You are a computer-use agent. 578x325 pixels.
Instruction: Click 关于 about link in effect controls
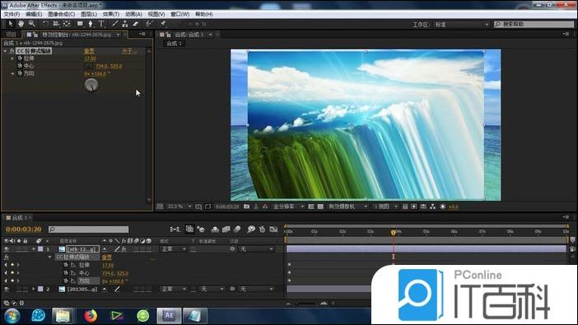pos(128,51)
